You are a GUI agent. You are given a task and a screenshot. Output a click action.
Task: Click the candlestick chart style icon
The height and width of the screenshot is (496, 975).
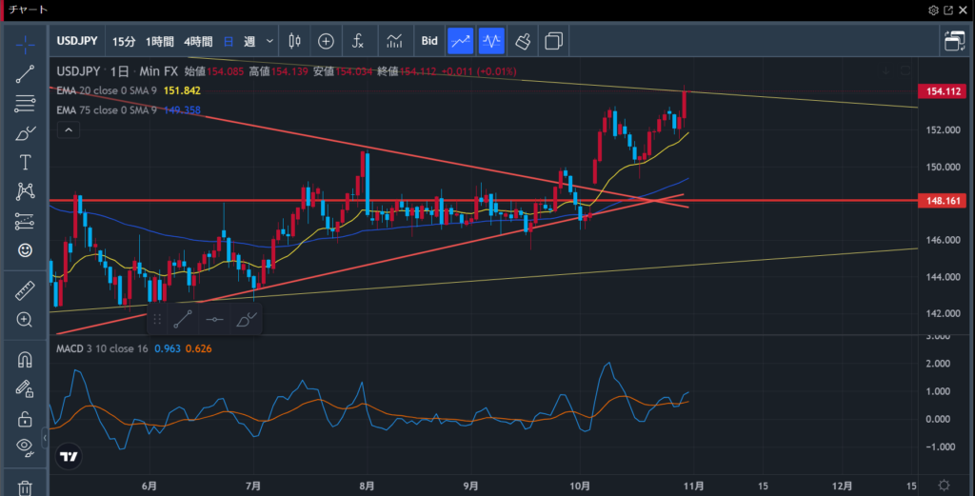point(293,41)
